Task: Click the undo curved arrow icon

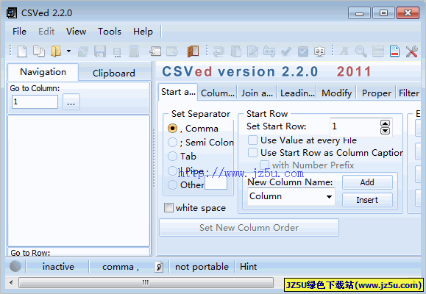Action: pos(219,51)
